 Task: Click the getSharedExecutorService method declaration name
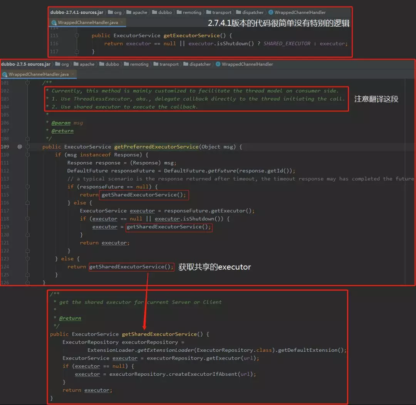click(159, 334)
